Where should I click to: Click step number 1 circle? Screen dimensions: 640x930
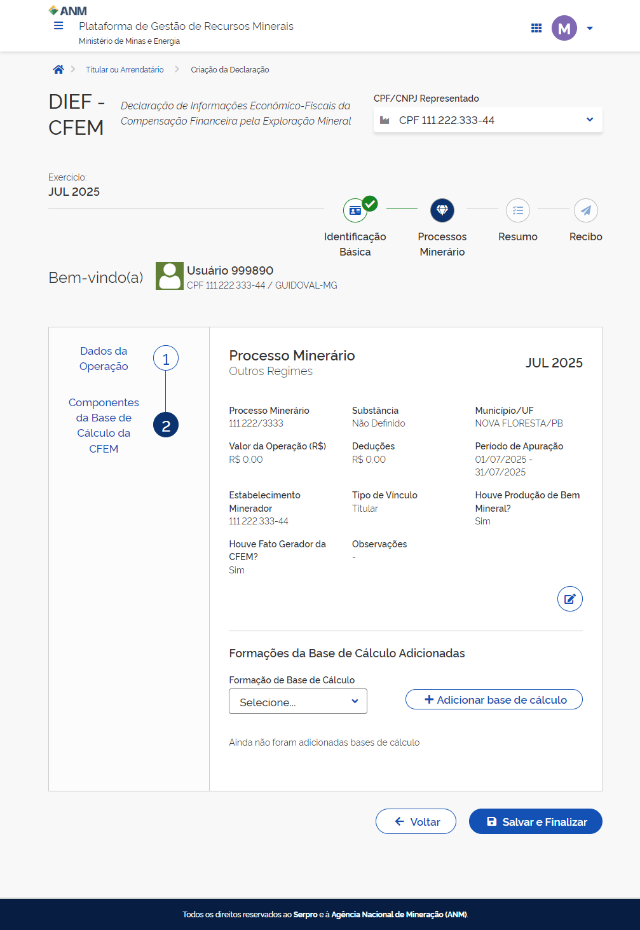(x=166, y=359)
